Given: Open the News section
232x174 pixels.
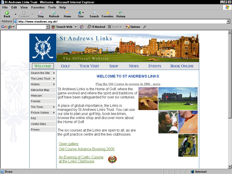Looking at the screenshot, I should [134, 66].
